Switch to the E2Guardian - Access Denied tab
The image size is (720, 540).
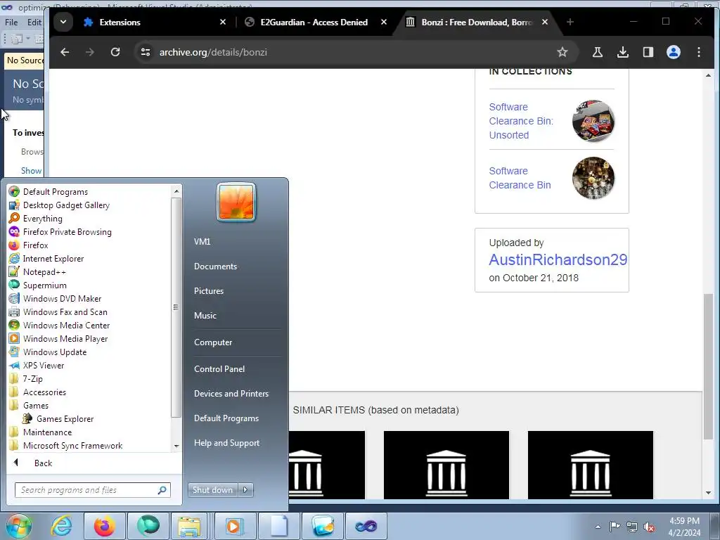(314, 22)
